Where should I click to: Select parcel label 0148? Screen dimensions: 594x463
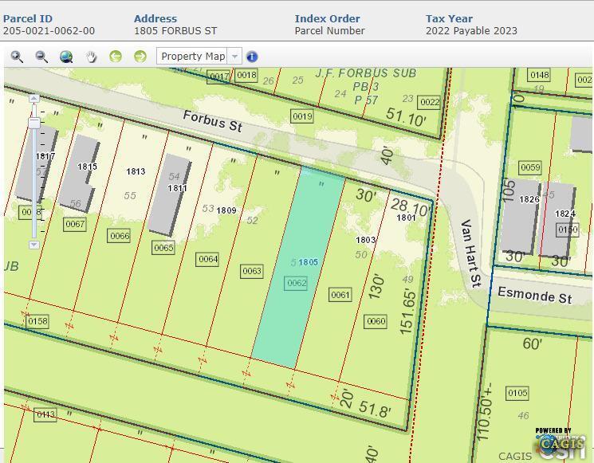(540, 75)
